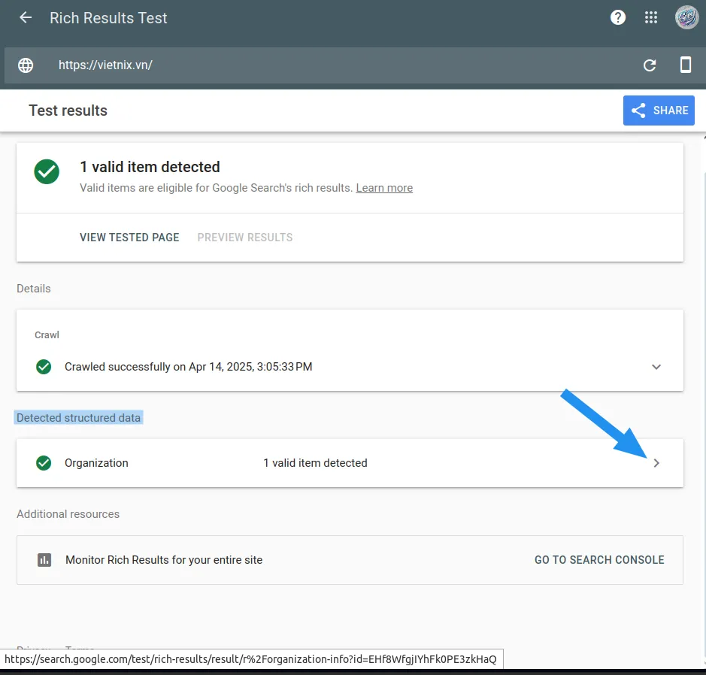Click GO TO SEARCH CONSOLE

click(599, 560)
